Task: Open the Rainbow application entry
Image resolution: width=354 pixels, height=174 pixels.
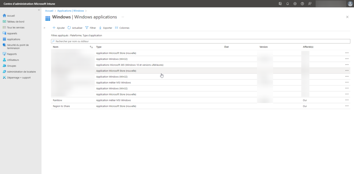Action: coord(57,100)
